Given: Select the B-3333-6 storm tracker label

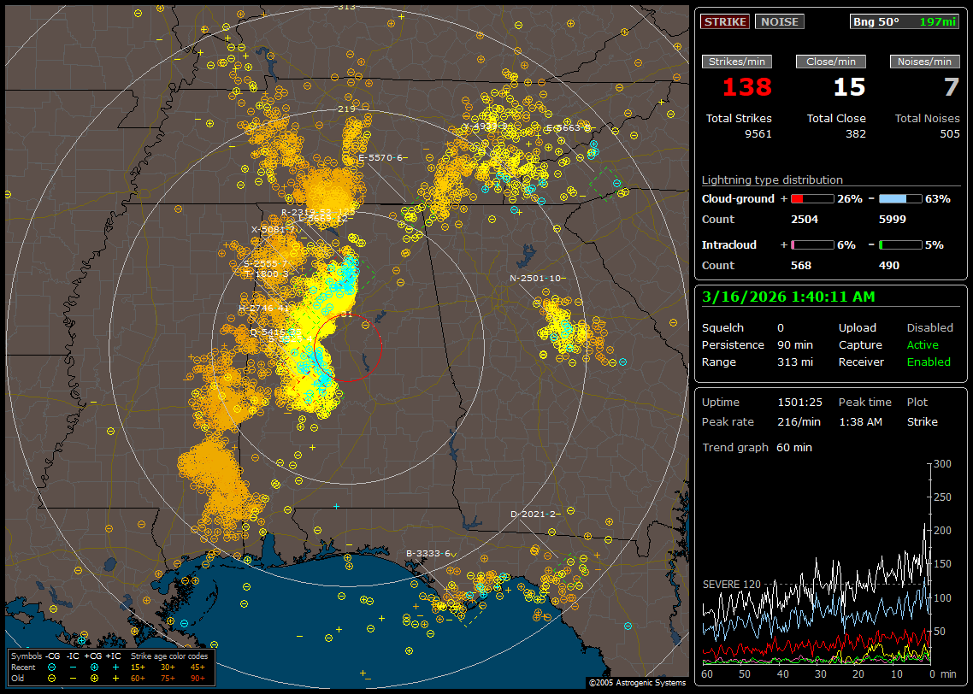Looking at the screenshot, I should click(x=429, y=553).
